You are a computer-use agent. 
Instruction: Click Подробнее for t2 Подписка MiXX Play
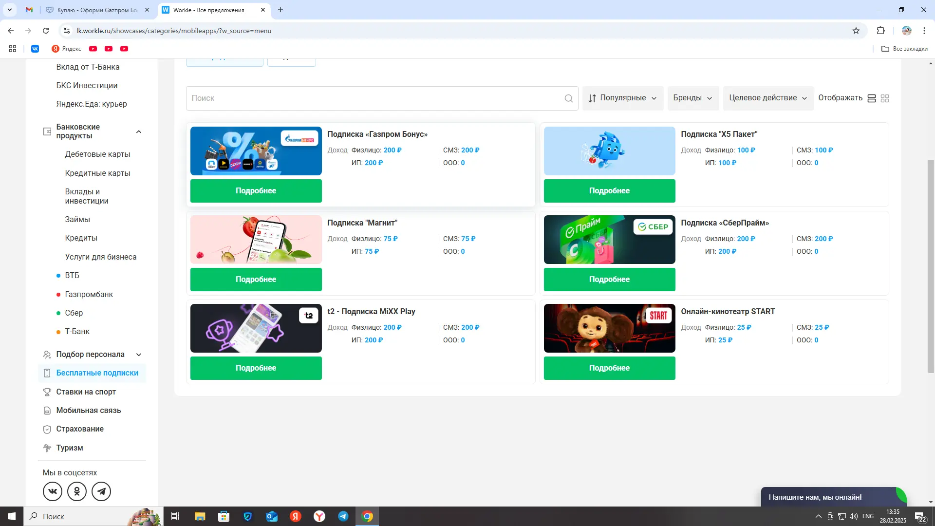[x=256, y=368]
